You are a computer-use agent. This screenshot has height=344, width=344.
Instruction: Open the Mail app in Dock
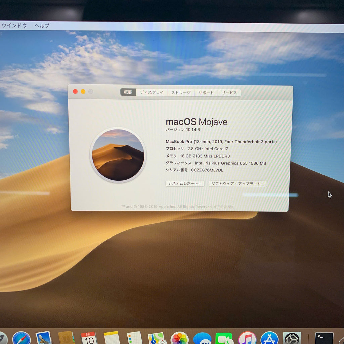[44, 338]
